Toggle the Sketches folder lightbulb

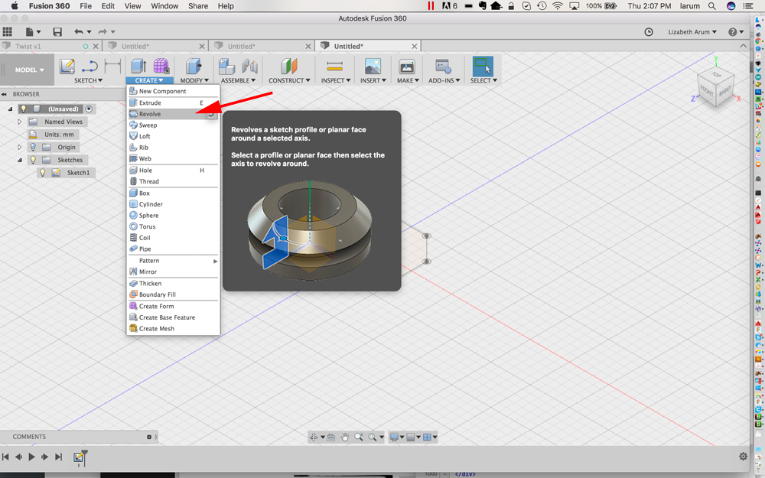tap(33, 160)
